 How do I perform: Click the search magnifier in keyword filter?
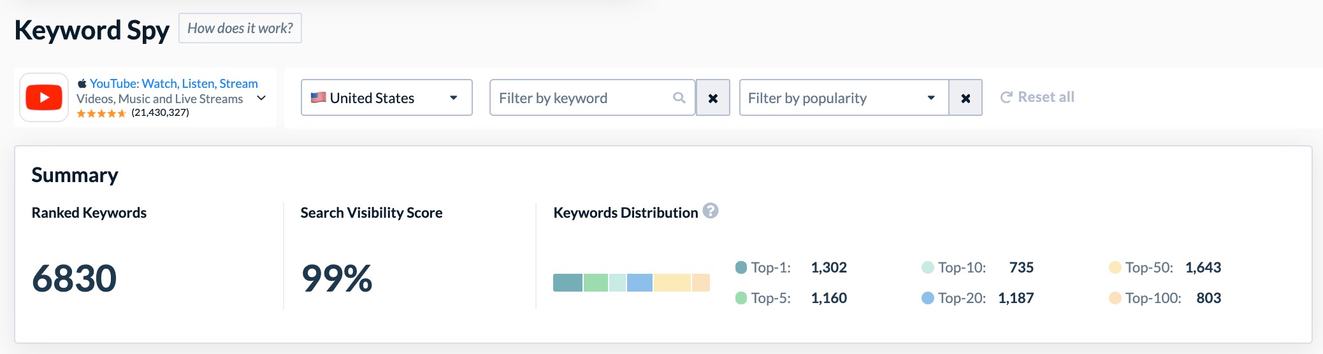click(x=679, y=97)
